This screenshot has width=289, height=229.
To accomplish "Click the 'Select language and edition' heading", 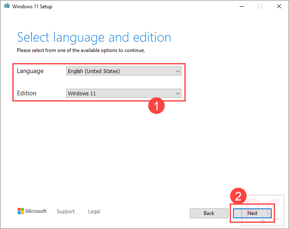I will (94, 38).
